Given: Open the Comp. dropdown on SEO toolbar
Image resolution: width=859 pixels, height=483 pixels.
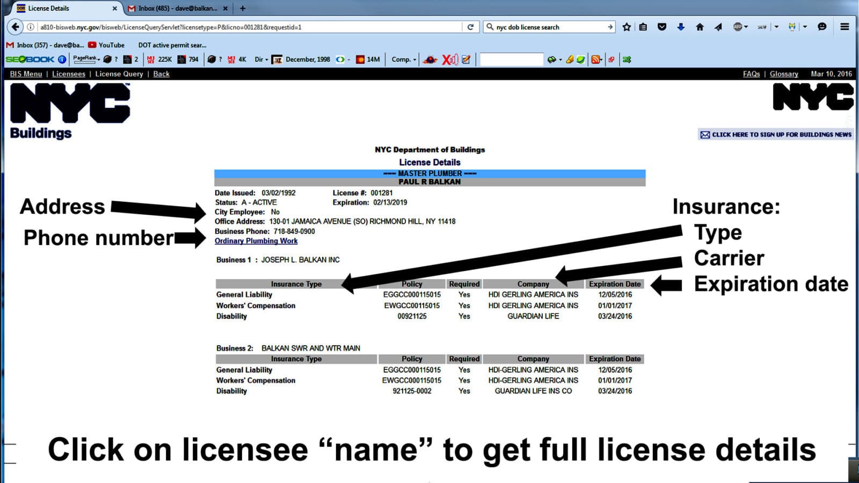Looking at the screenshot, I should click(x=403, y=60).
